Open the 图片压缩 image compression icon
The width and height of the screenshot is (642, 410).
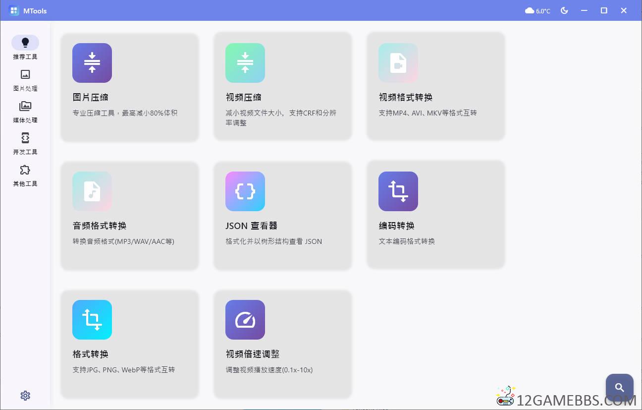(x=92, y=63)
